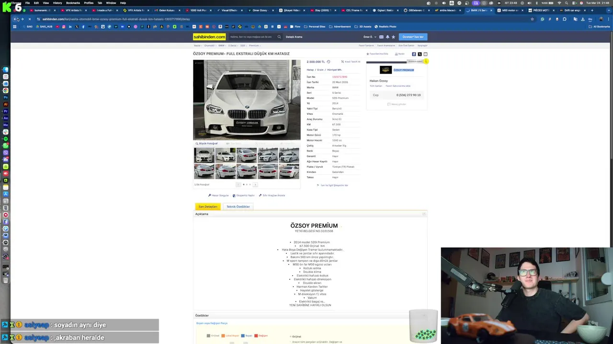Open the All Bookmarks folder
The height and width of the screenshot is (344, 613).
click(599, 27)
